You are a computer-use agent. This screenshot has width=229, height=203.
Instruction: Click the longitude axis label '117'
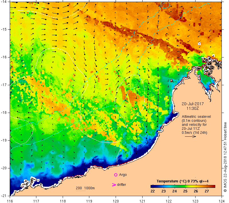36,201
